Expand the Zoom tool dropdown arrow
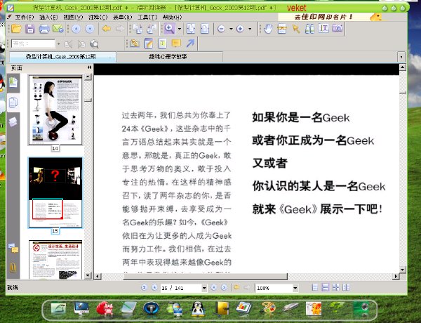The width and height of the screenshot is (421, 323). pyautogui.click(x=180, y=29)
